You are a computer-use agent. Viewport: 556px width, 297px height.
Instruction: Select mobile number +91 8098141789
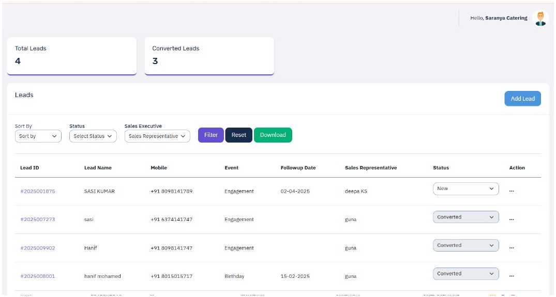click(172, 191)
